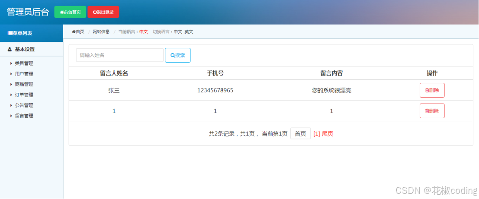Open 用户管理 menu item
The height and width of the screenshot is (199, 479).
pyautogui.click(x=24, y=74)
